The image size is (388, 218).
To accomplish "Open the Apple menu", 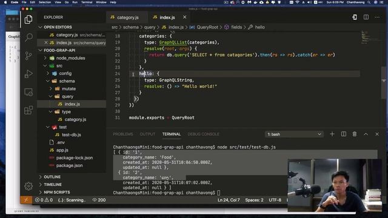I will click(x=5, y=2).
